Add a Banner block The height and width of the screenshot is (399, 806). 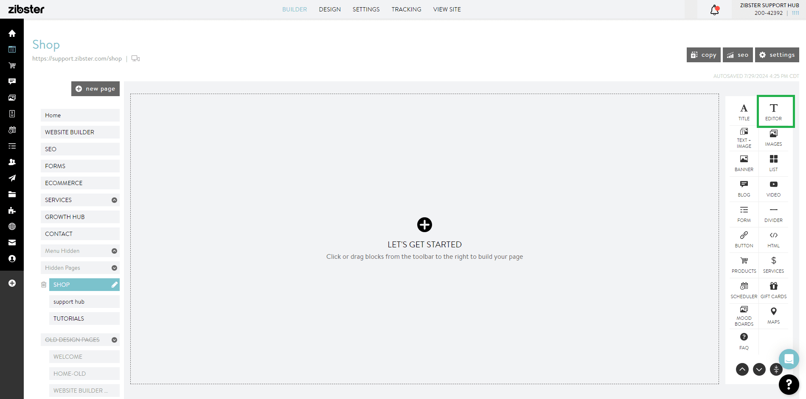click(744, 163)
